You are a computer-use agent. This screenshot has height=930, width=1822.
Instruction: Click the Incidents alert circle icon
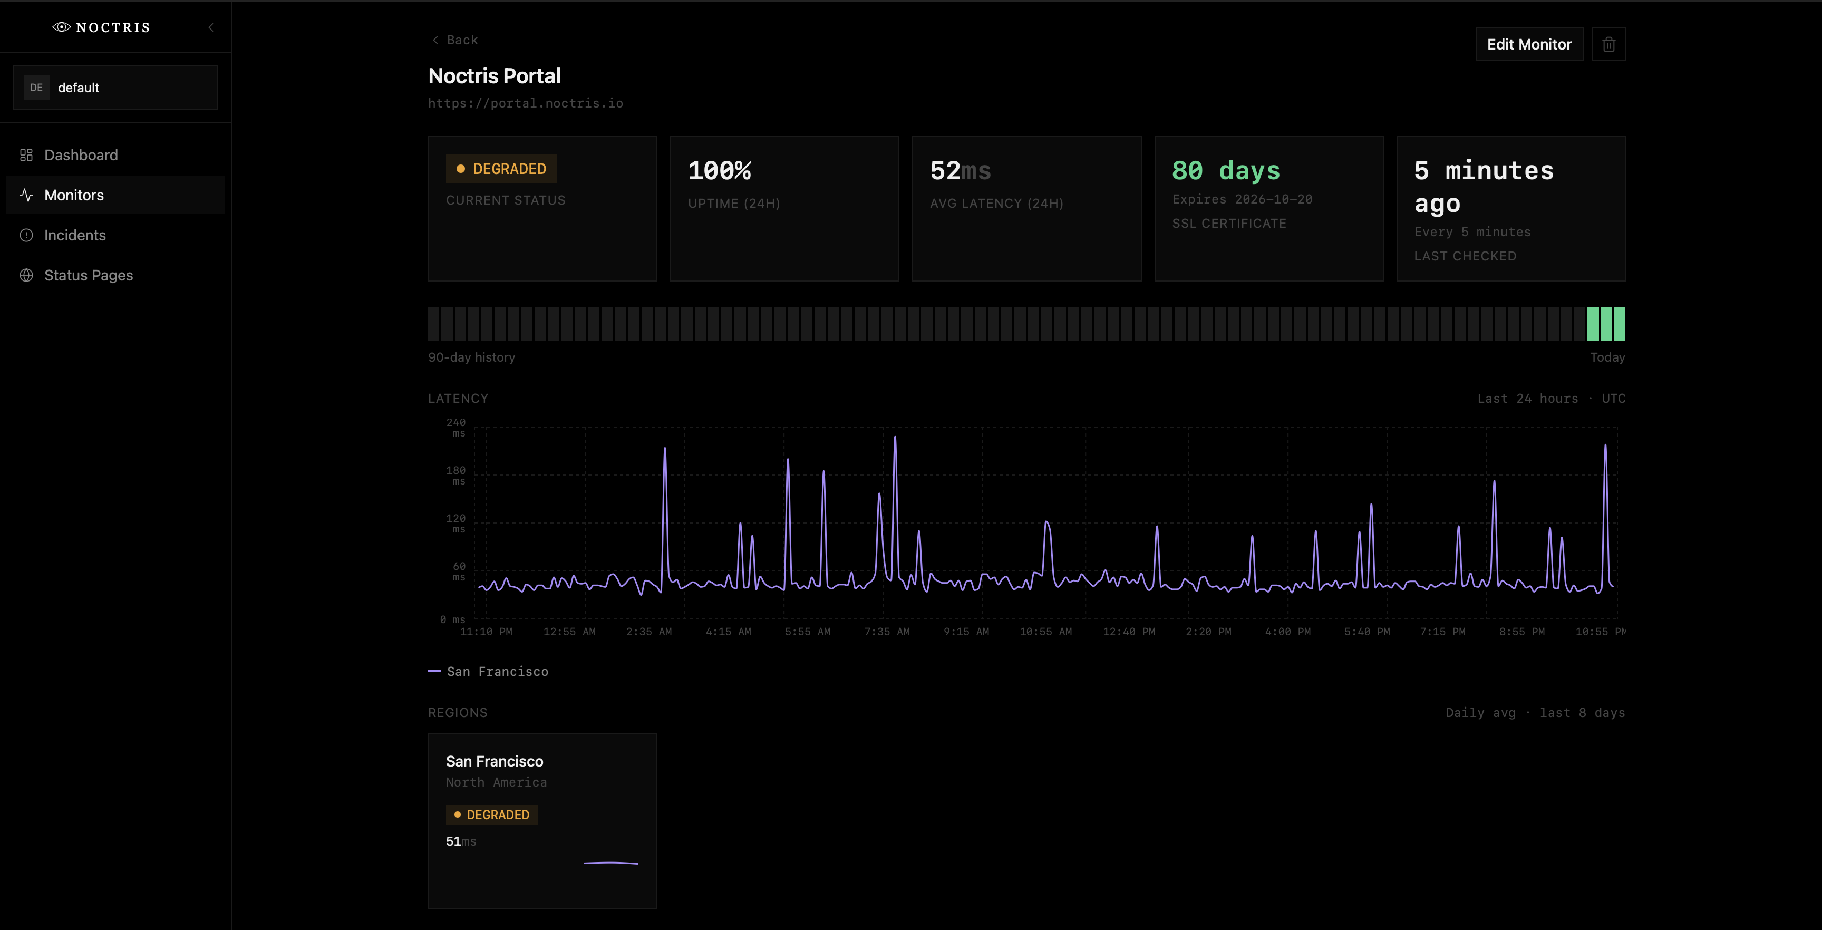click(x=26, y=236)
